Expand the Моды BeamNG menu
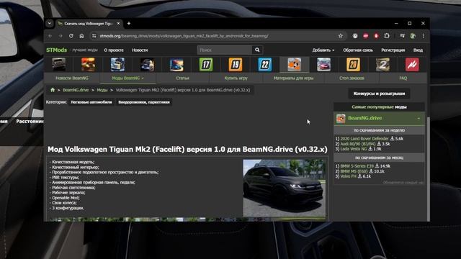Screen dimensions: 461x259 click(x=128, y=78)
